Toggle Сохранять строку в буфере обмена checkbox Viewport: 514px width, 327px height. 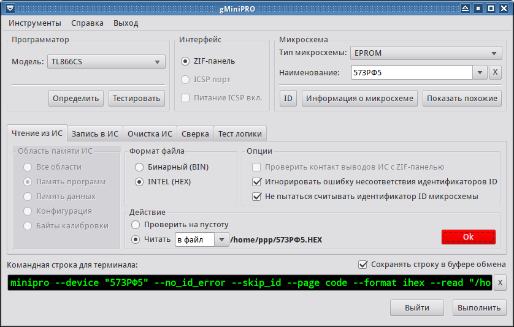click(362, 265)
